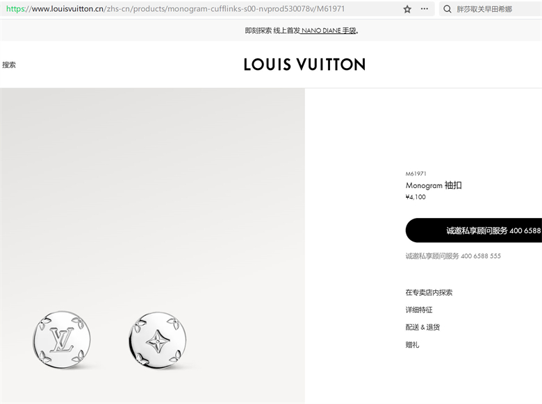Open the 搜索 site search
The width and height of the screenshot is (542, 404).
(9, 65)
